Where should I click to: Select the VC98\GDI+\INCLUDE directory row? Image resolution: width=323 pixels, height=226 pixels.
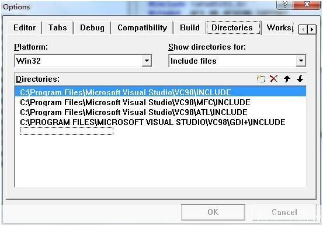pyautogui.click(x=161, y=122)
